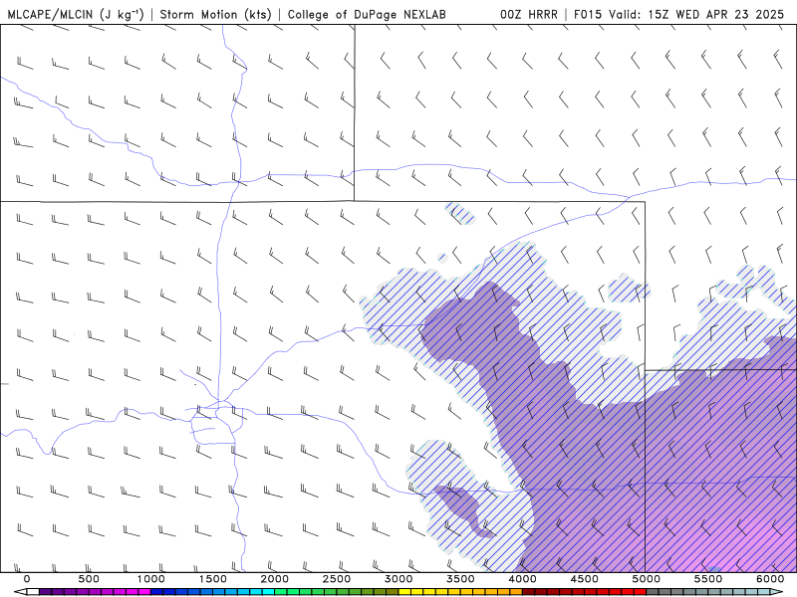Viewport: 797px width, 597px height.
Task: Click the 3000 label on the color scale
Action: click(398, 579)
